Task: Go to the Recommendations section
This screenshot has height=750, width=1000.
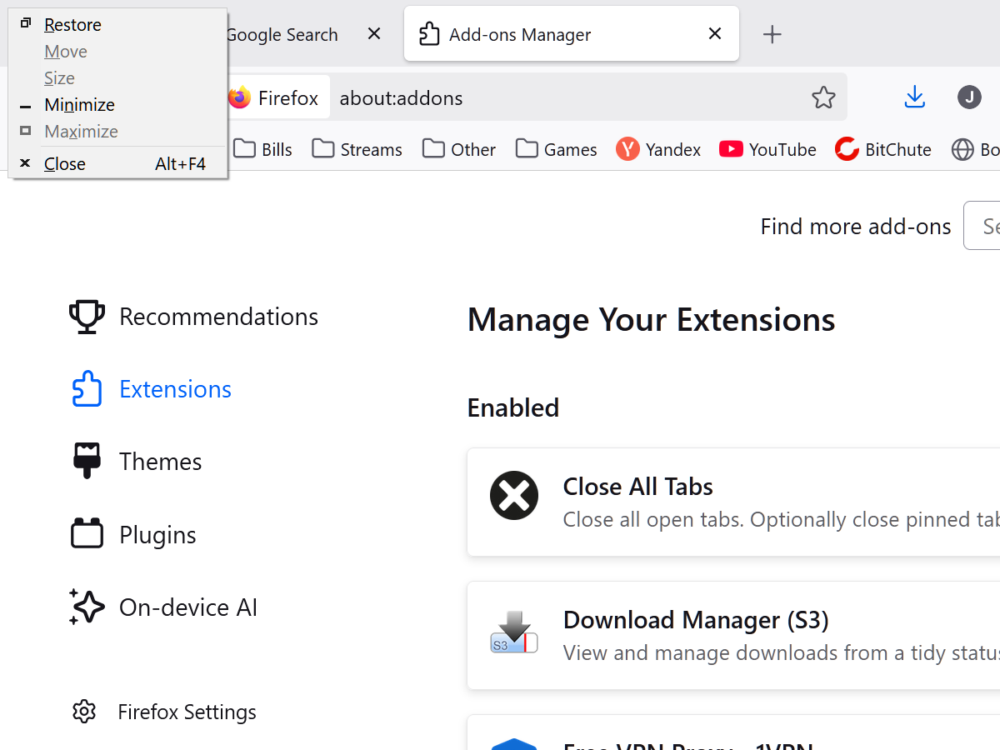Action: 218,317
